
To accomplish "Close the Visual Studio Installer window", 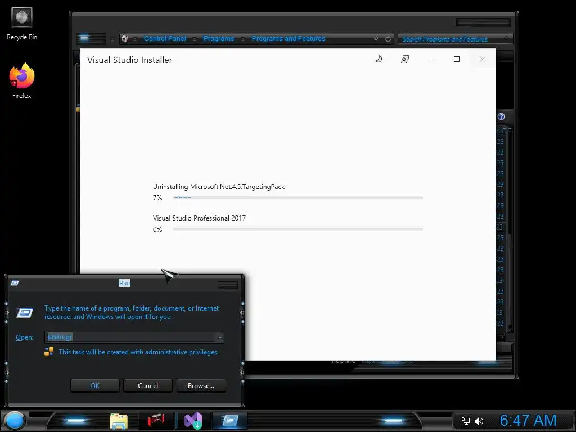I will [482, 59].
